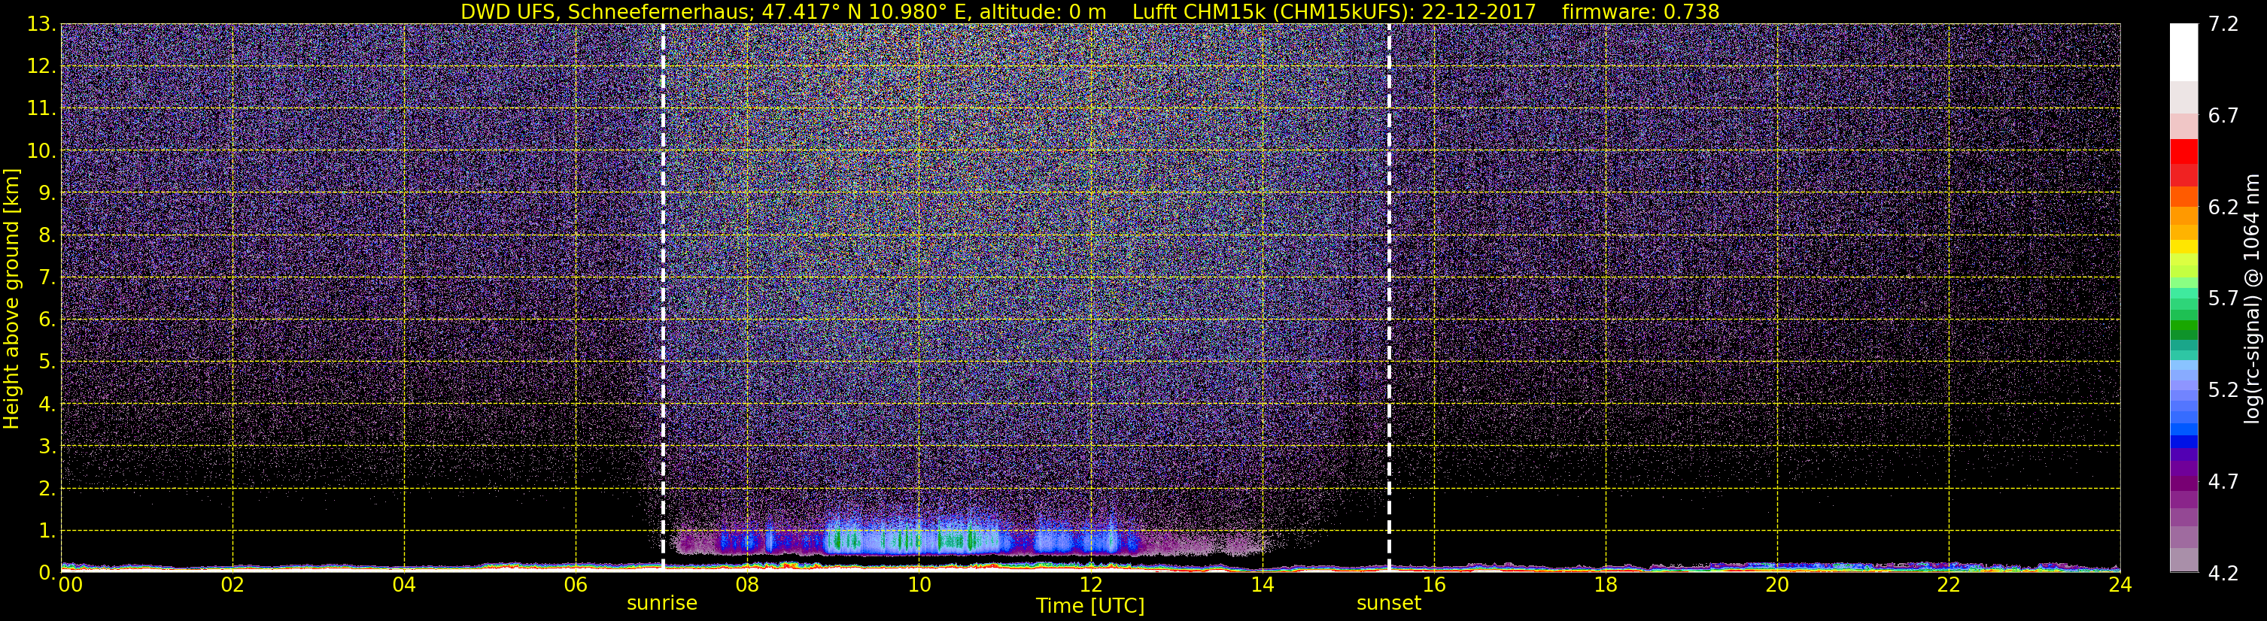Click the bright blue segment of the colorbar
The height and width of the screenshot is (621, 2267).
(2183, 431)
